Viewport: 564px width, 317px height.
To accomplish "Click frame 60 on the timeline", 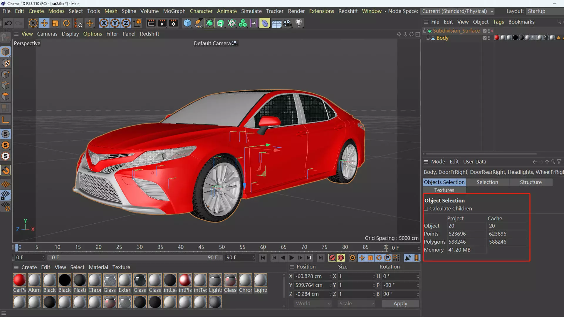I will [x=263, y=247].
